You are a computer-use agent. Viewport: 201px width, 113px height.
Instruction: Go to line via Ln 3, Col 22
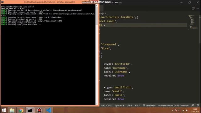[x=107, y=105]
